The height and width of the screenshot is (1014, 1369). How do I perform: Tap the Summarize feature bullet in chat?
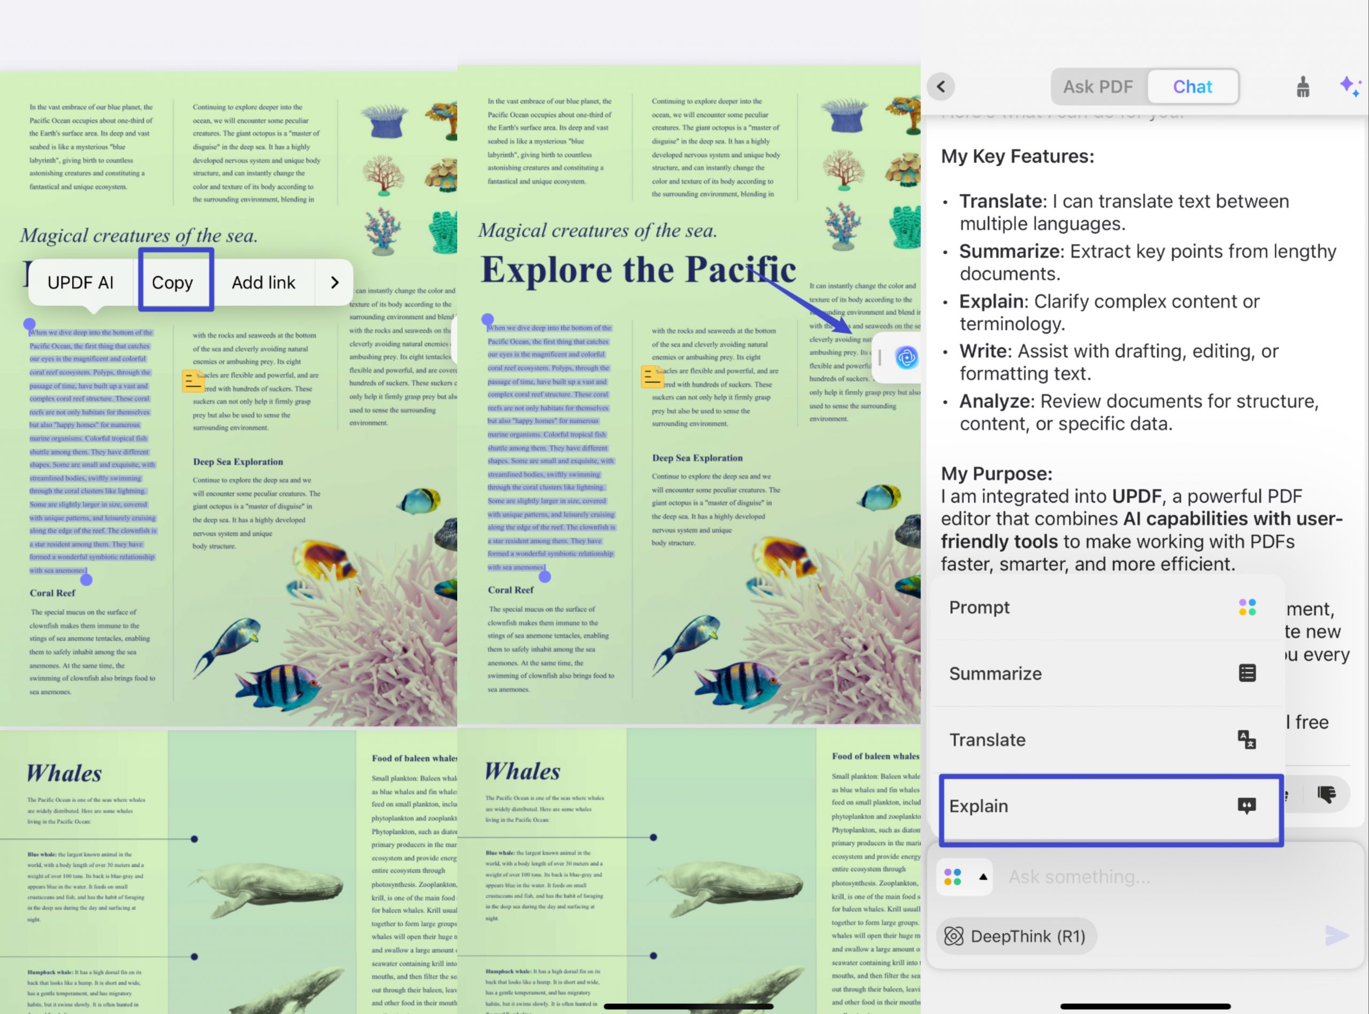(x=1148, y=262)
